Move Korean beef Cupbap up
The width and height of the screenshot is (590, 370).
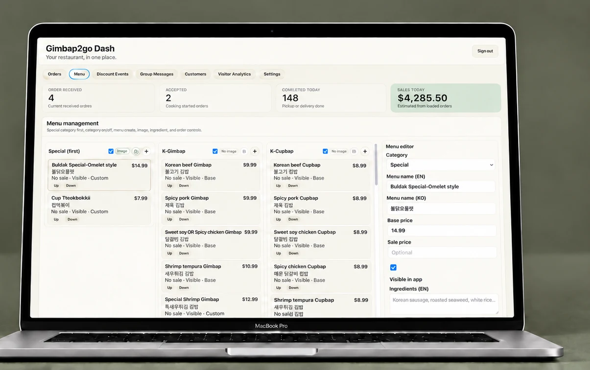click(278, 185)
